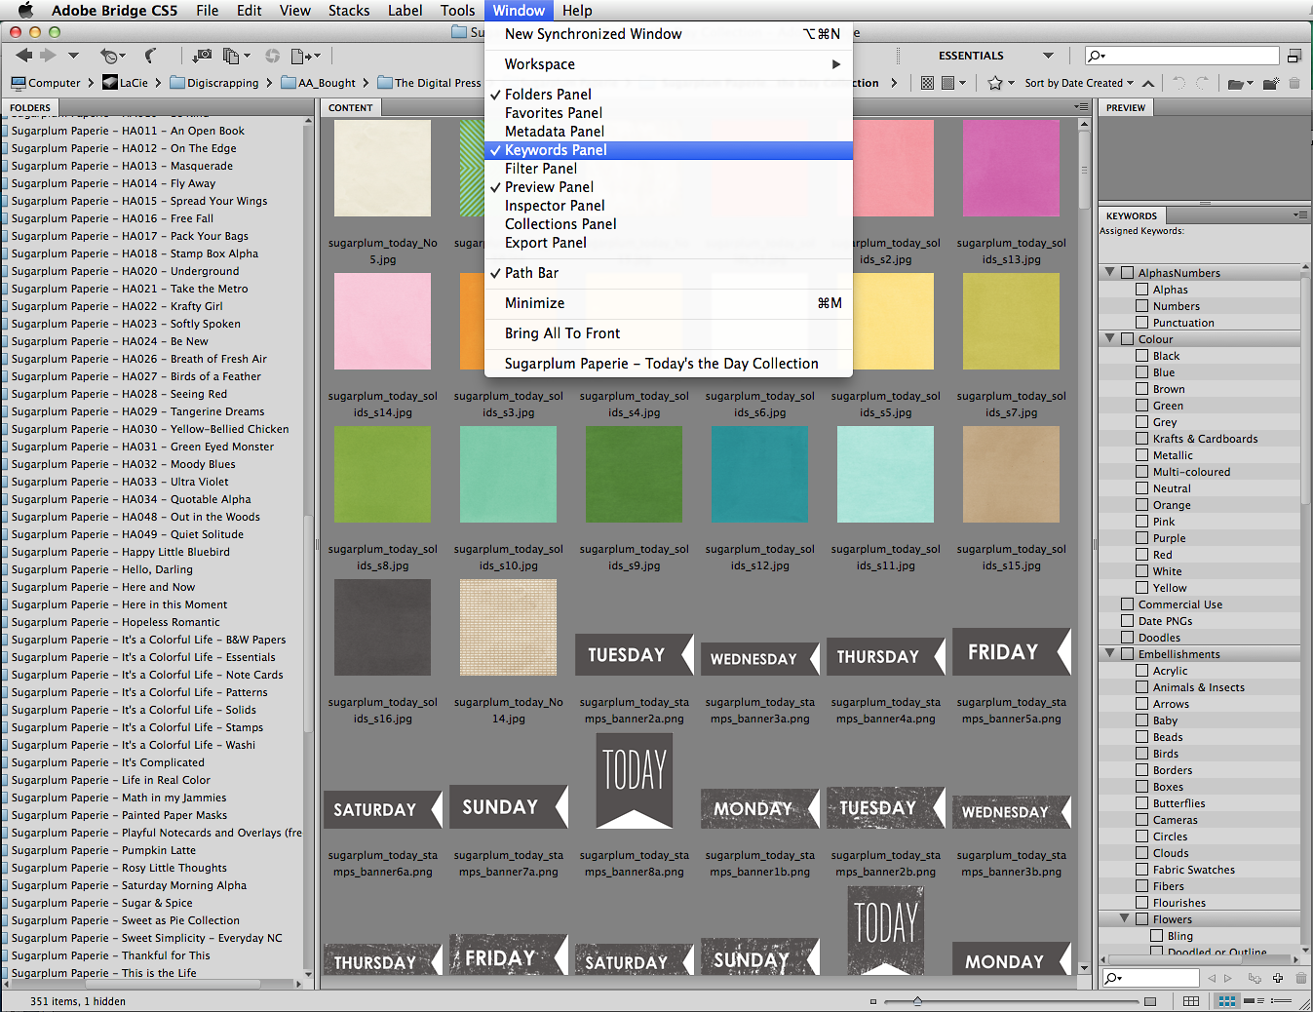Open Keywords panel flyout menu
The height and width of the screenshot is (1012, 1313).
tap(1300, 214)
